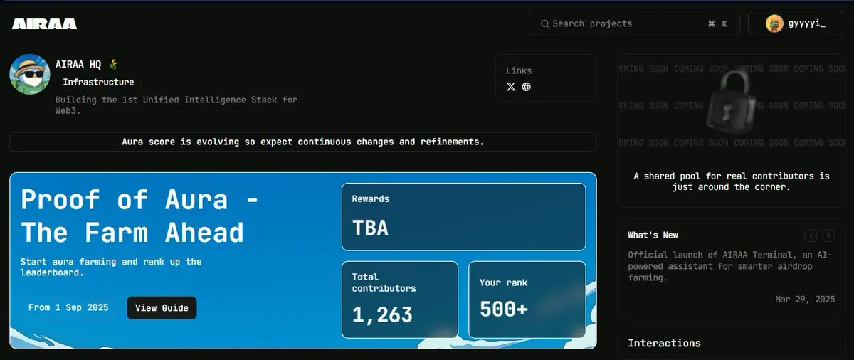Open the website globe link icon
Viewport: 854px width, 360px height.
coord(527,87)
